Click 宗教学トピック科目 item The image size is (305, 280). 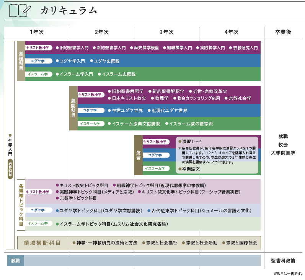[x=76, y=198]
